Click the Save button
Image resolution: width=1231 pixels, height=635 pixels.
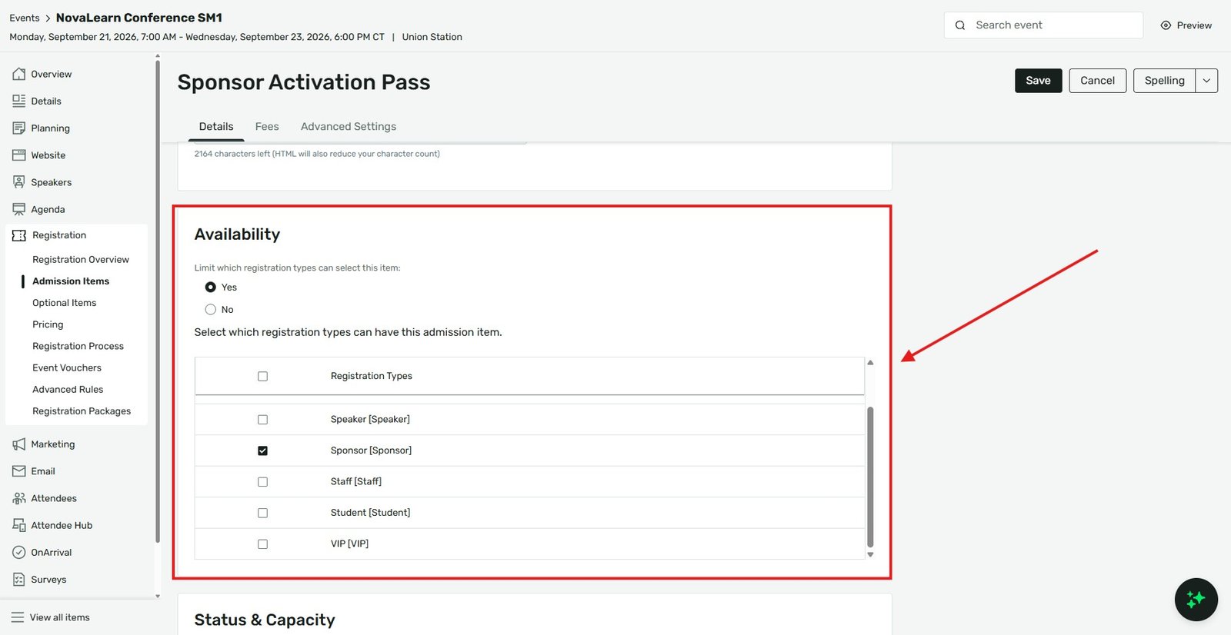tap(1038, 81)
